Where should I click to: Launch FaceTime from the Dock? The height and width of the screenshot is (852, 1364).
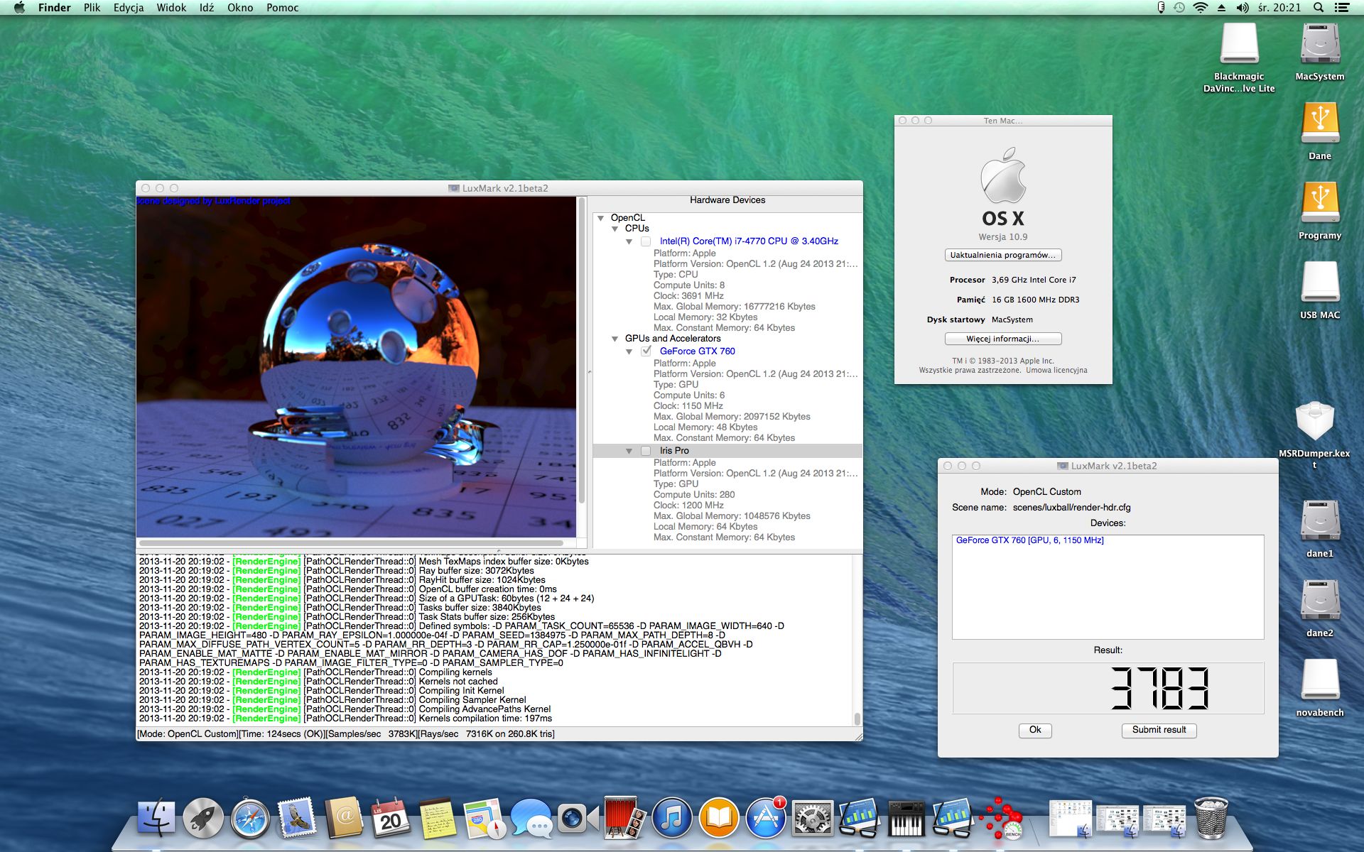578,818
